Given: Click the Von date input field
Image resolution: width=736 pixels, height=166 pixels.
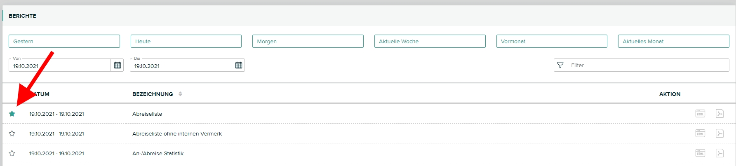Looking at the screenshot, I should click(60, 65).
